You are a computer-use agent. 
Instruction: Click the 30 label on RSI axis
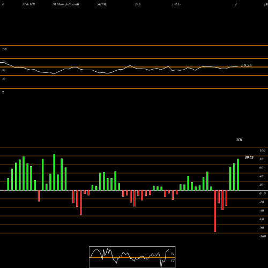coord(4,79)
